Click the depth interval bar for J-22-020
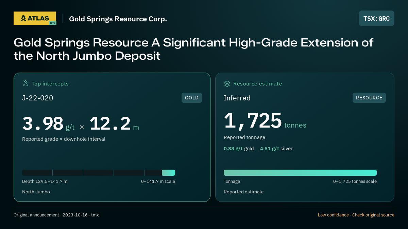The image size is (408, 229). [x=99, y=173]
